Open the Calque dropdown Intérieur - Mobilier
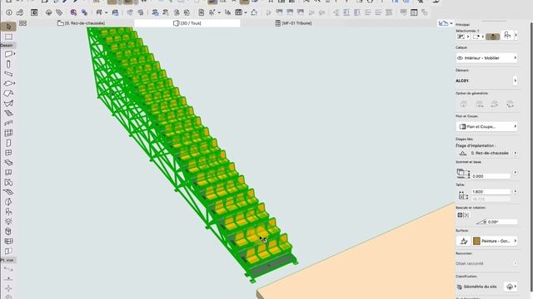This screenshot has height=299, width=533. [x=486, y=58]
